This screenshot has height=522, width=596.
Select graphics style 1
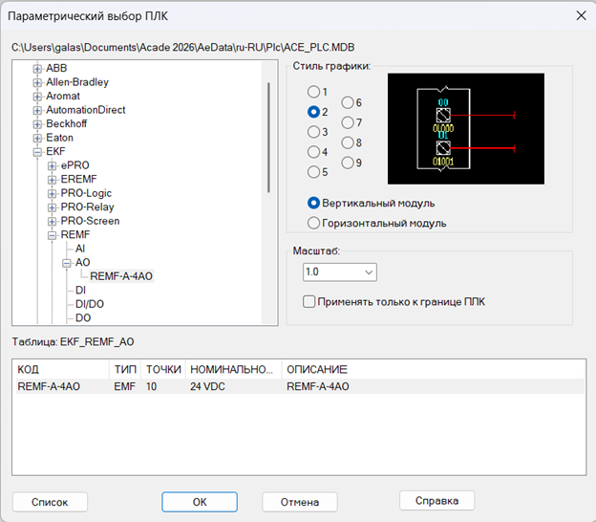[x=313, y=92]
